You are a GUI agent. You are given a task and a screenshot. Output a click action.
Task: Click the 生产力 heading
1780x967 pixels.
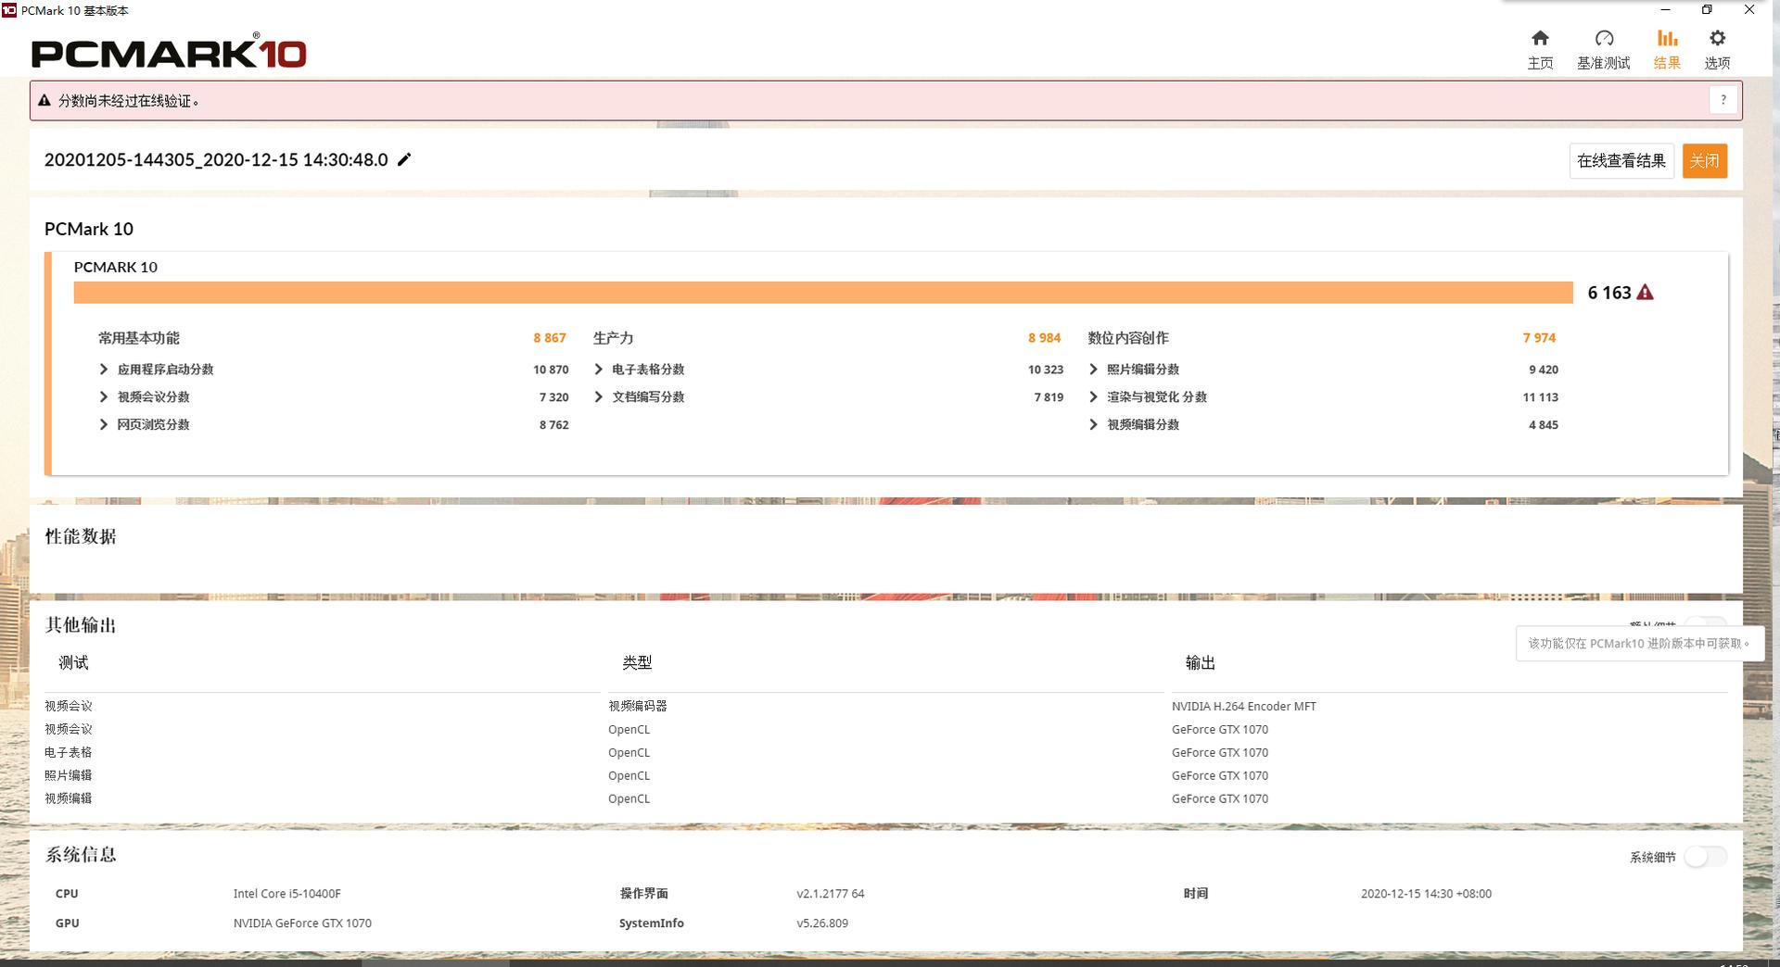pos(614,338)
